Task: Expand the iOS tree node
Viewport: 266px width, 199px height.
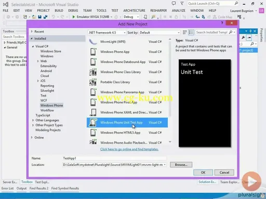Action: [38, 81]
